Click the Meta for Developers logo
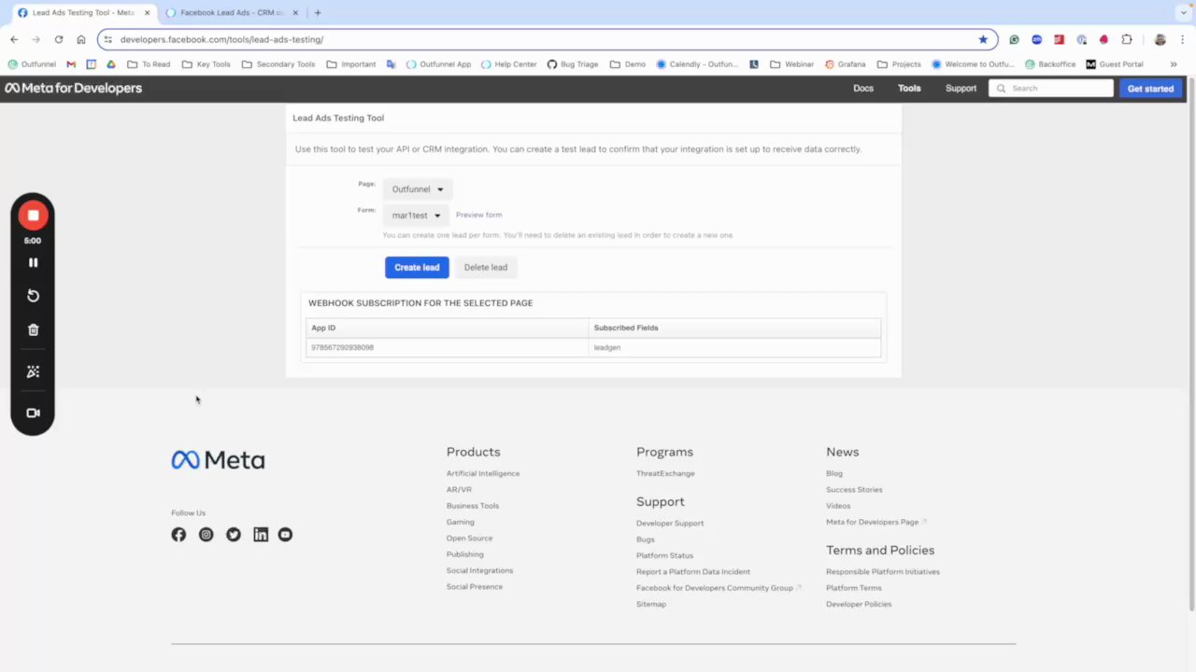The height and width of the screenshot is (672, 1196). pyautogui.click(x=73, y=89)
